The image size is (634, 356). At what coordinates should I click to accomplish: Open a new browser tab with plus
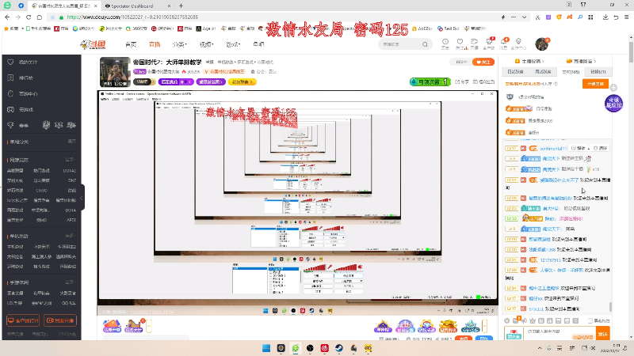(181, 6)
